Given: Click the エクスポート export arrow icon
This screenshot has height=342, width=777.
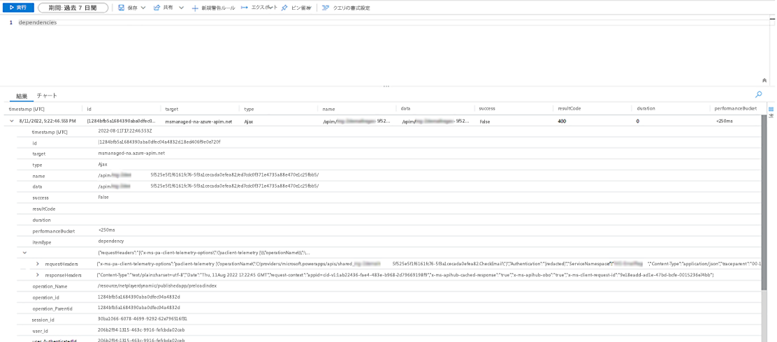Looking at the screenshot, I should [245, 8].
